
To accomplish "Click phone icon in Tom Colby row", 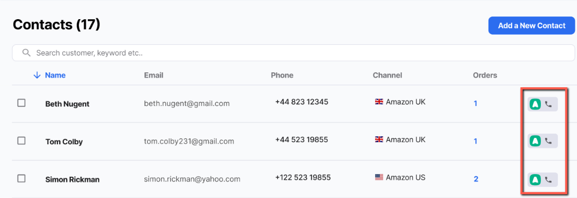I will (548, 141).
